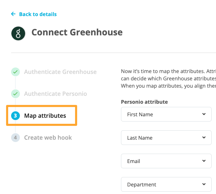Expand the Last Name chevron arrow

(204, 137)
